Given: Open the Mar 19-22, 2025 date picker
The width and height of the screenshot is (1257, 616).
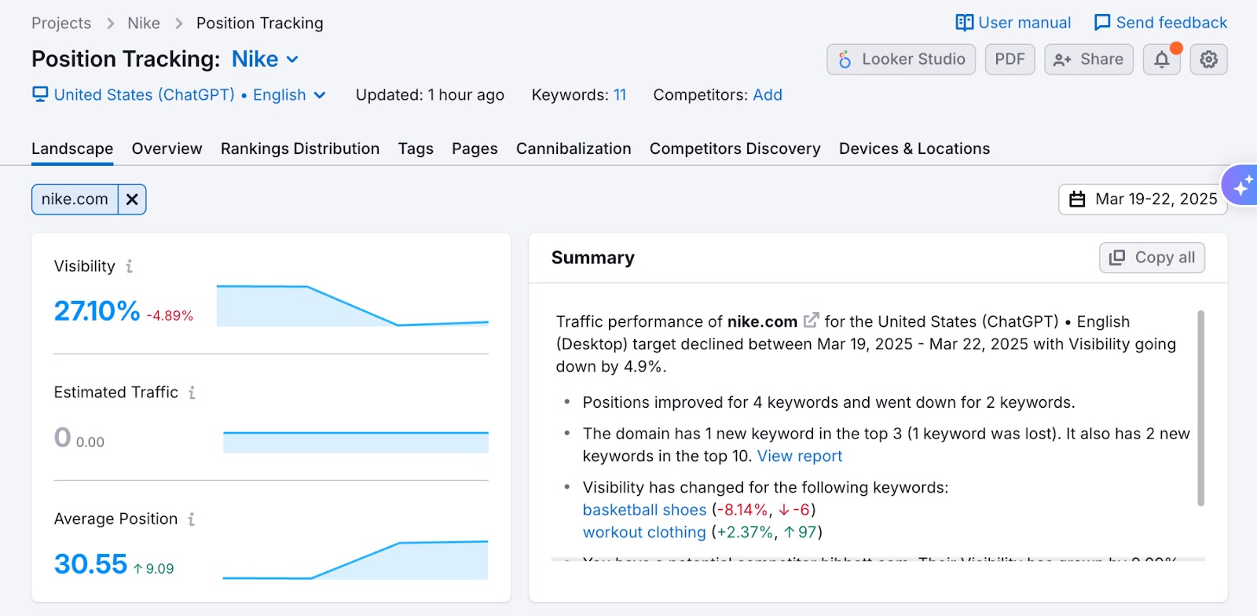Looking at the screenshot, I should point(1142,200).
